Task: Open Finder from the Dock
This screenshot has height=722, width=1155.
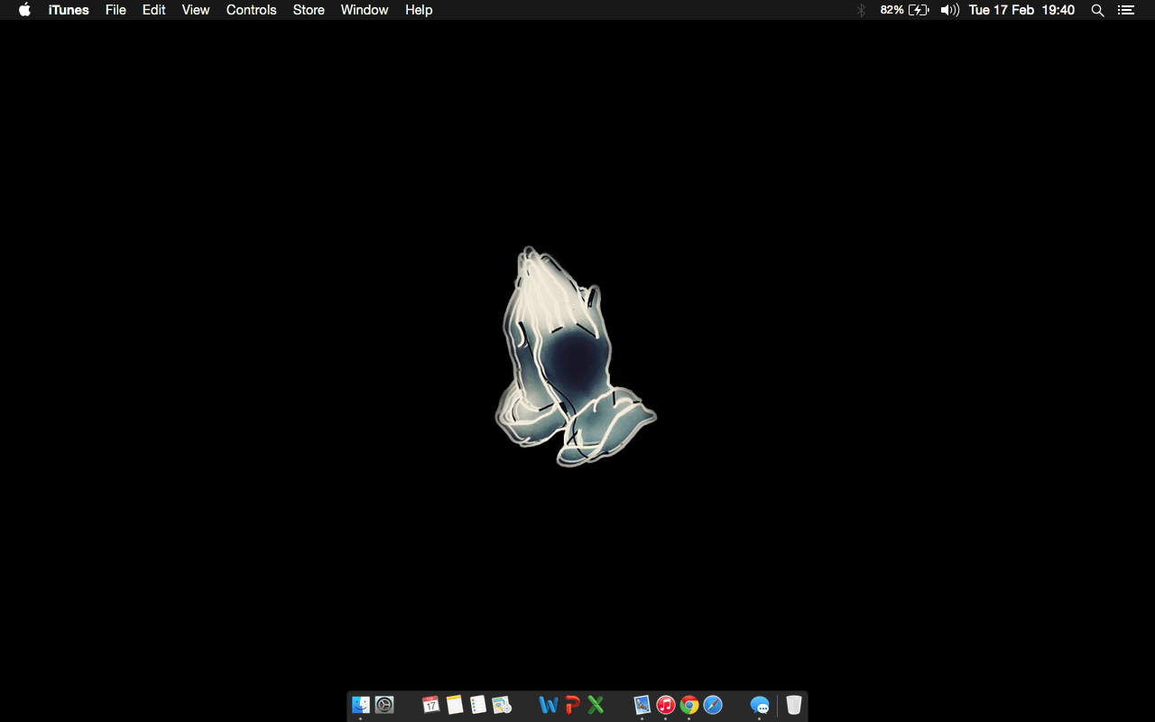Action: point(361,705)
